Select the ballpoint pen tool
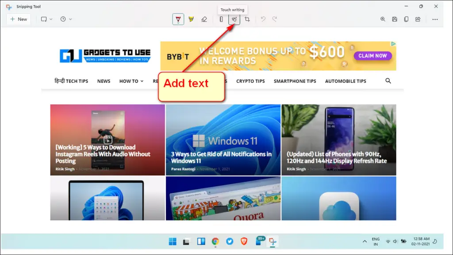This screenshot has width=453, height=255. click(178, 19)
